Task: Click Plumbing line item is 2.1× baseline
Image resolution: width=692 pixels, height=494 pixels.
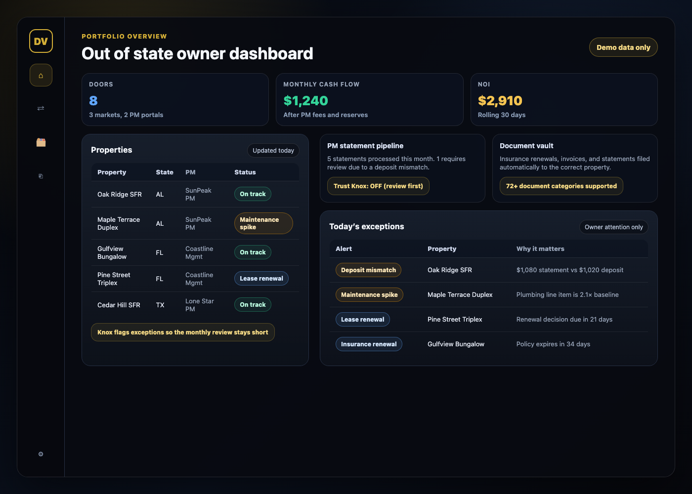Action: pos(567,295)
